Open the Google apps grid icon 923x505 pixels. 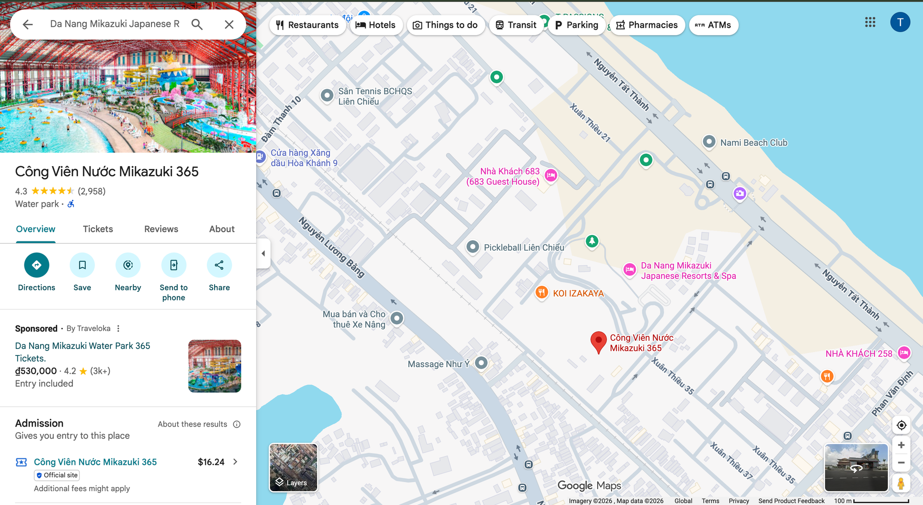(870, 22)
